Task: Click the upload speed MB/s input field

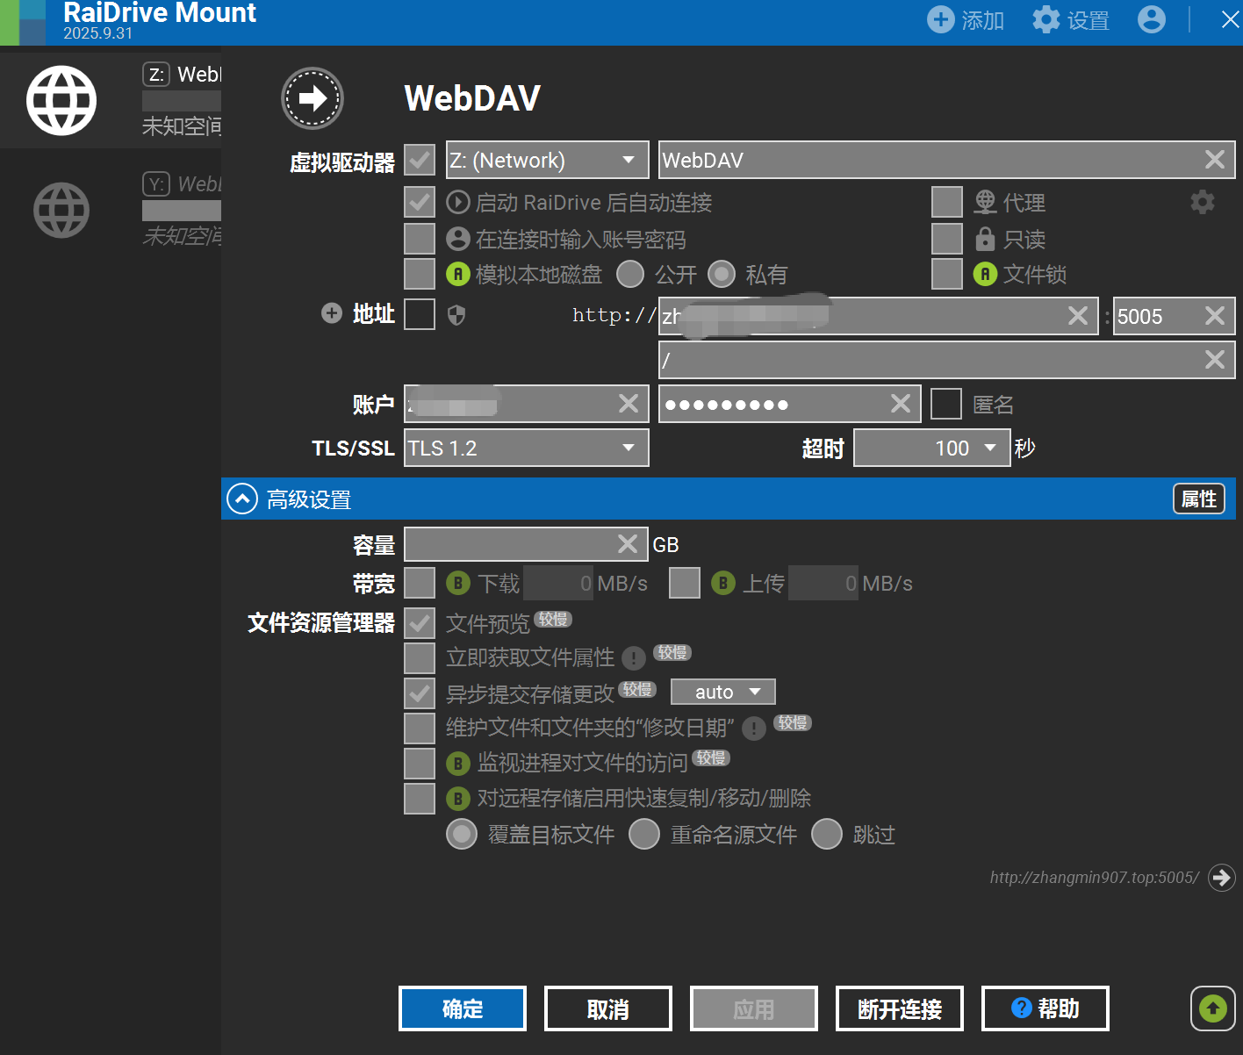Action: tap(824, 583)
